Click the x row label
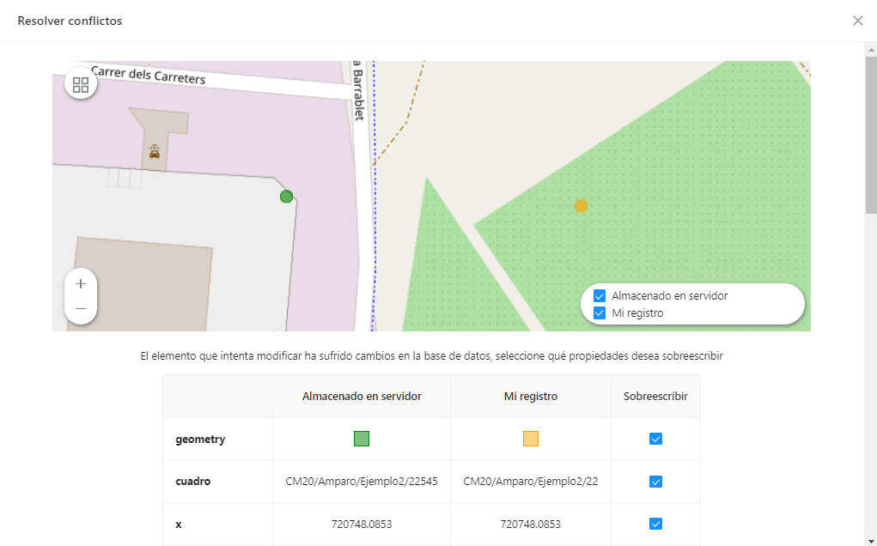This screenshot has width=877, height=546. coord(179,525)
